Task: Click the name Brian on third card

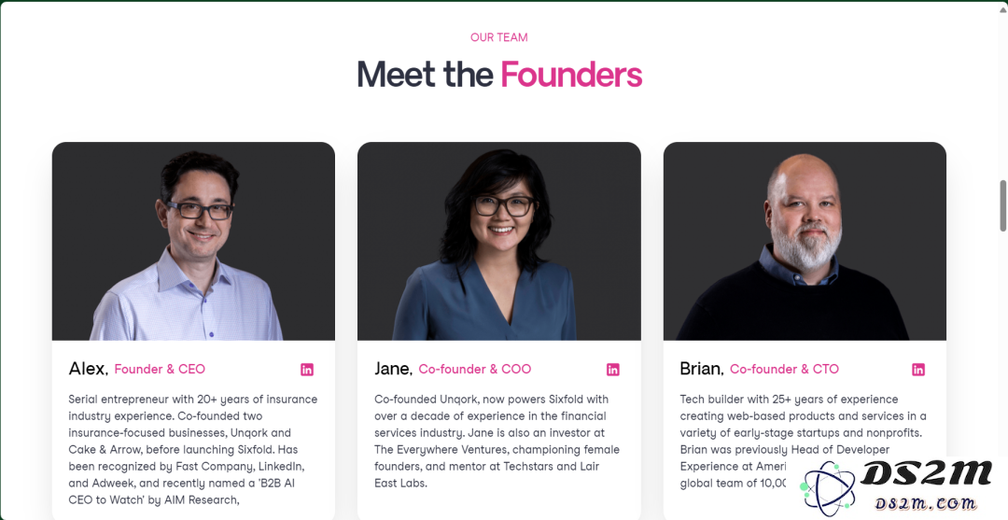Action: [702, 369]
